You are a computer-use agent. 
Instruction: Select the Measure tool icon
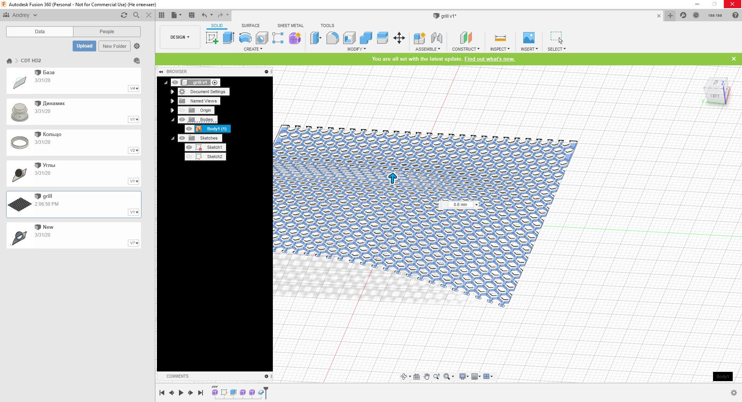coord(500,38)
